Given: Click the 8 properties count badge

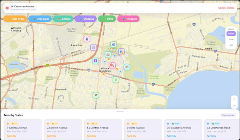Looking at the screenshot, I should [228, 115].
